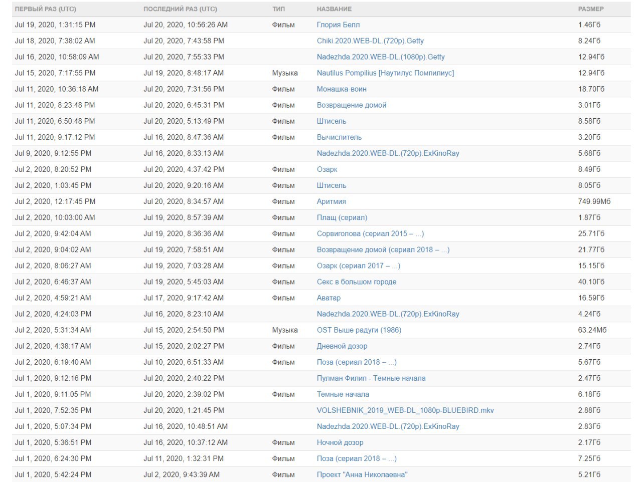Open Возвращение домой (сериал 2018 – ...) link

tap(383, 249)
